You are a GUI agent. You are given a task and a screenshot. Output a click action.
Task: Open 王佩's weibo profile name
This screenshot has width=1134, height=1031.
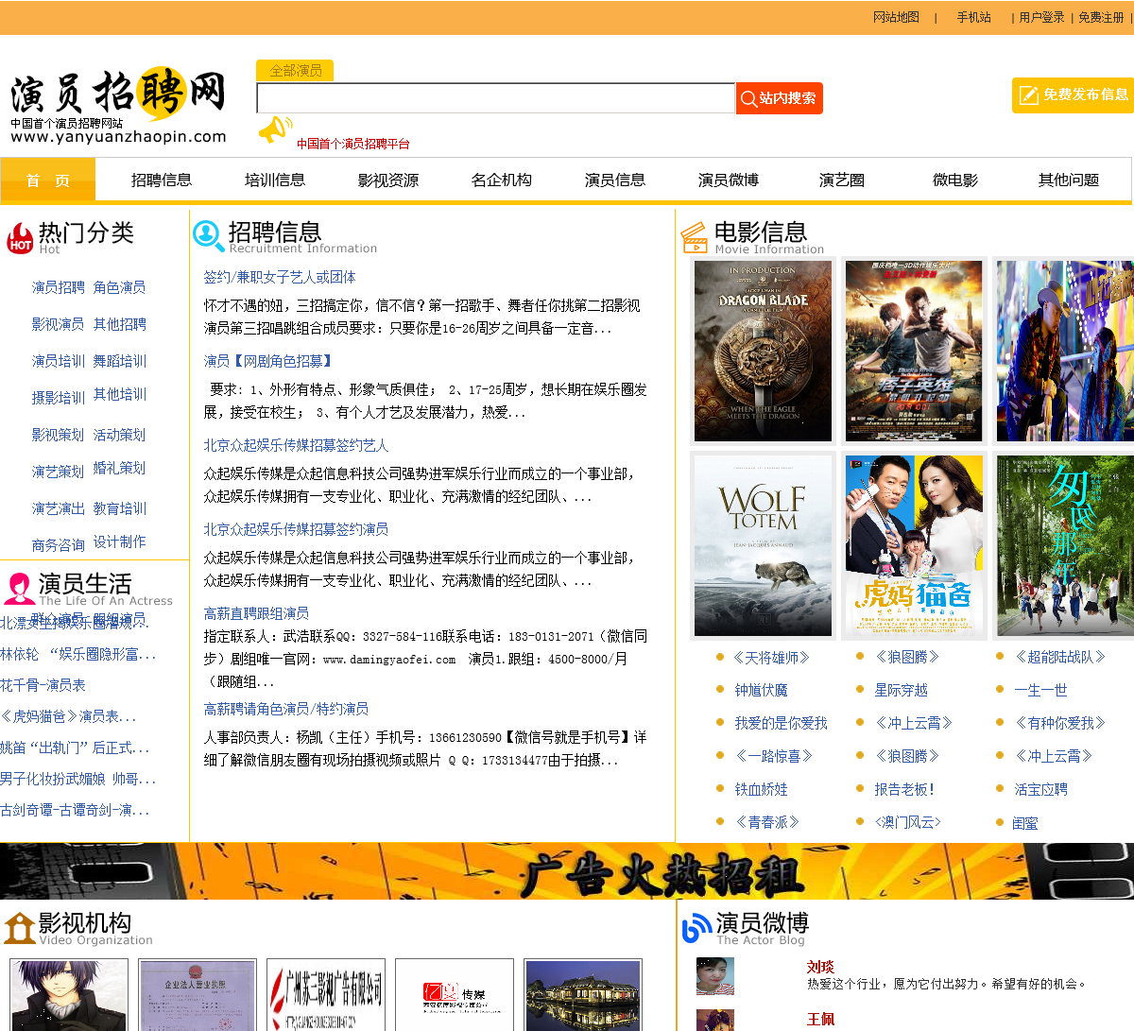point(820,1020)
